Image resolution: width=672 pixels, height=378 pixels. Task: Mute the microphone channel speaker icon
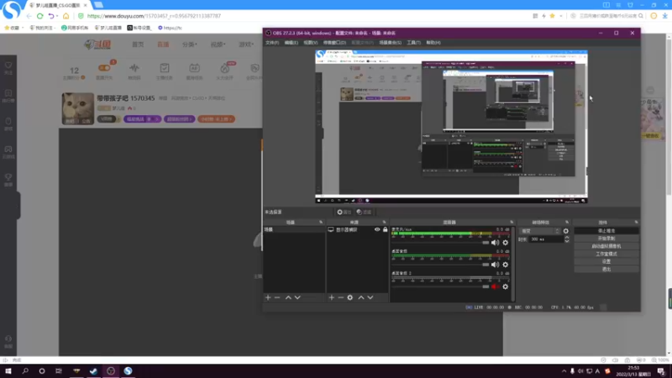pos(495,243)
